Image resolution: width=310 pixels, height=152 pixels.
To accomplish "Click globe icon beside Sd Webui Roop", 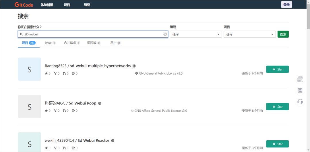I will 100,103.
